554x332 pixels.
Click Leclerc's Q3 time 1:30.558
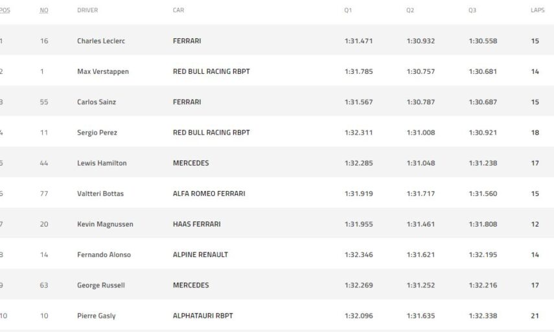(x=483, y=41)
